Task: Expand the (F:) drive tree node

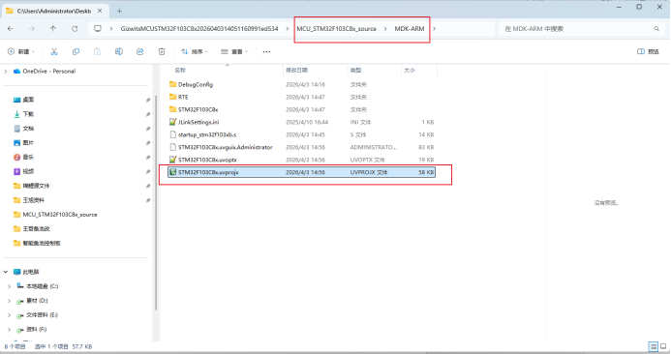Action: pos(9,330)
